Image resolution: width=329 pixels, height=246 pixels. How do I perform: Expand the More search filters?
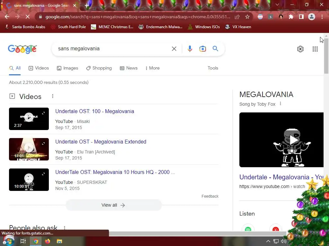coord(153,68)
